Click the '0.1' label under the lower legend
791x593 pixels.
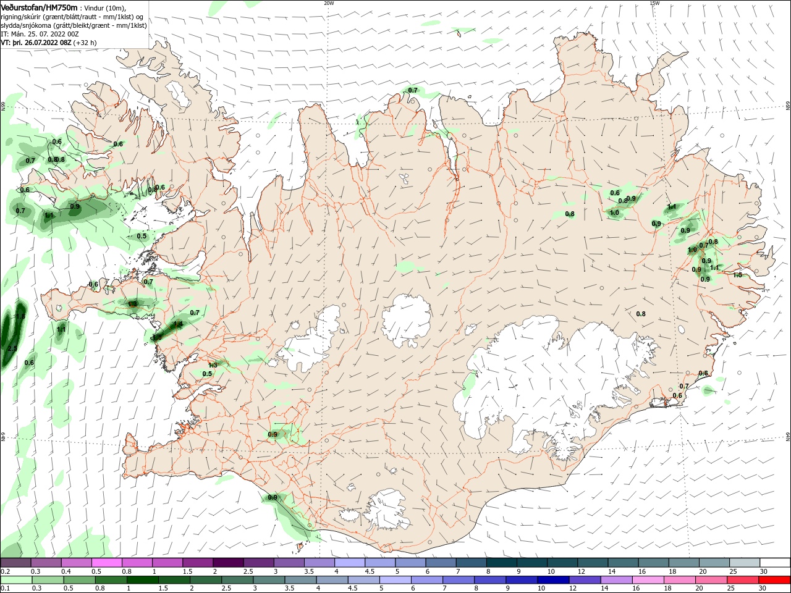[x=5, y=589]
